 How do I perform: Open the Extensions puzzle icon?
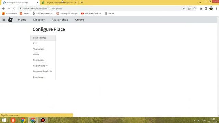coord(201,8)
